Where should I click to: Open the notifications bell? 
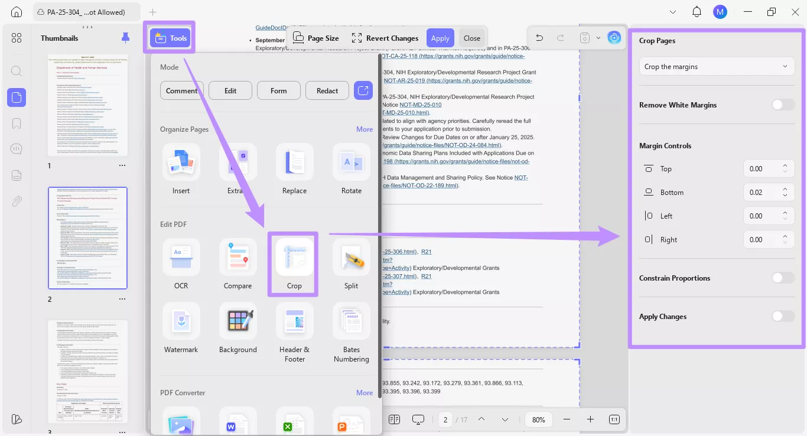pyautogui.click(x=697, y=12)
